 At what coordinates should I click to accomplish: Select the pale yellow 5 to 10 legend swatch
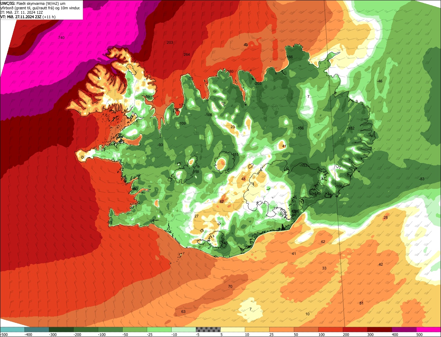tap(233, 329)
